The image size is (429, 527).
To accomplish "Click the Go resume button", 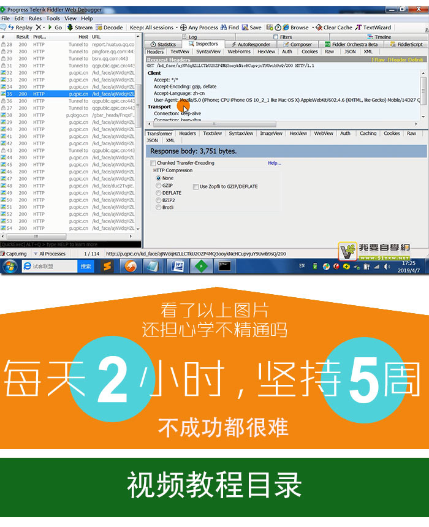I will point(55,28).
